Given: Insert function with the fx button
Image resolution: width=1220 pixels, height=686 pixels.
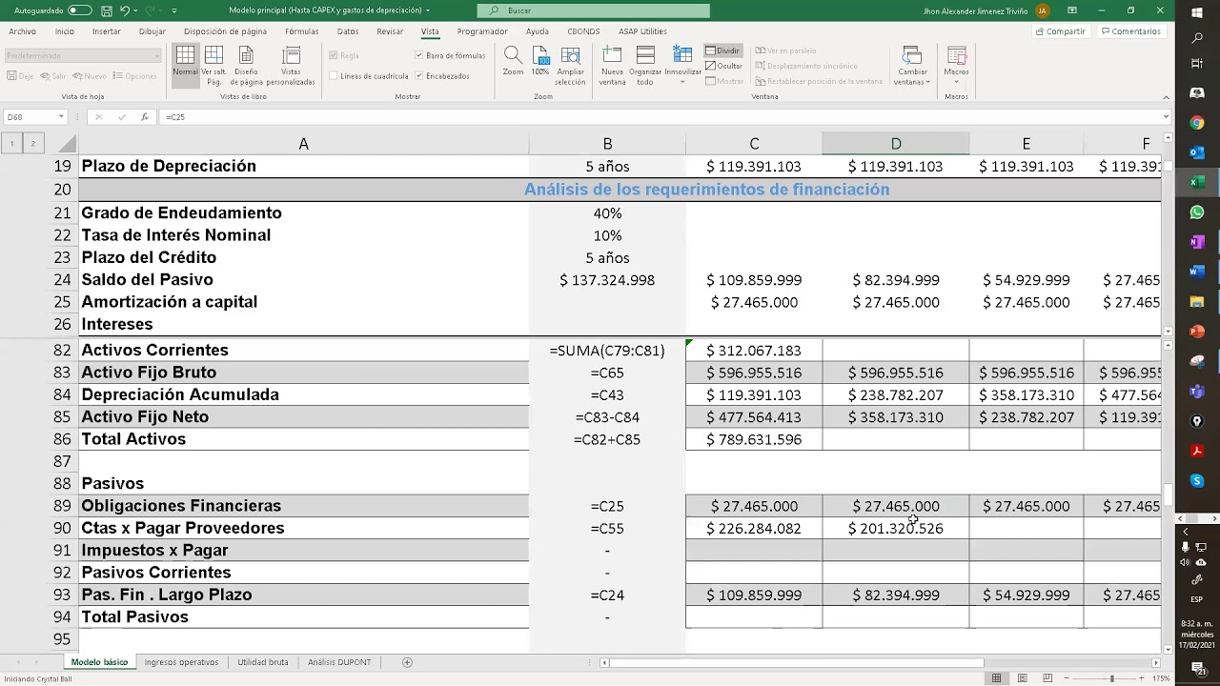Looking at the screenshot, I should click(144, 116).
